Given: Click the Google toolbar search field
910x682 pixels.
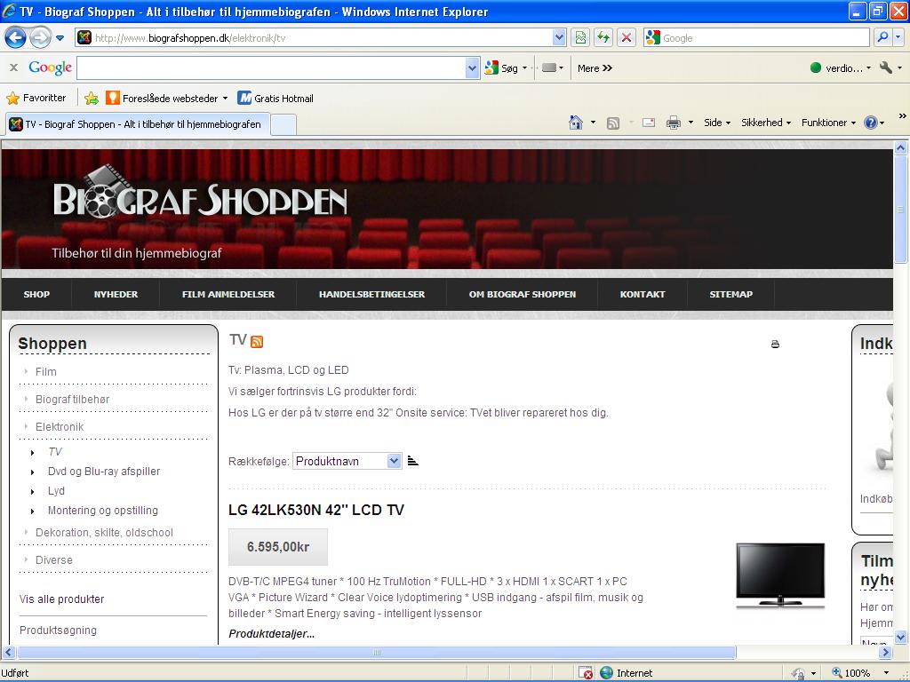Looking at the screenshot, I should [271, 67].
